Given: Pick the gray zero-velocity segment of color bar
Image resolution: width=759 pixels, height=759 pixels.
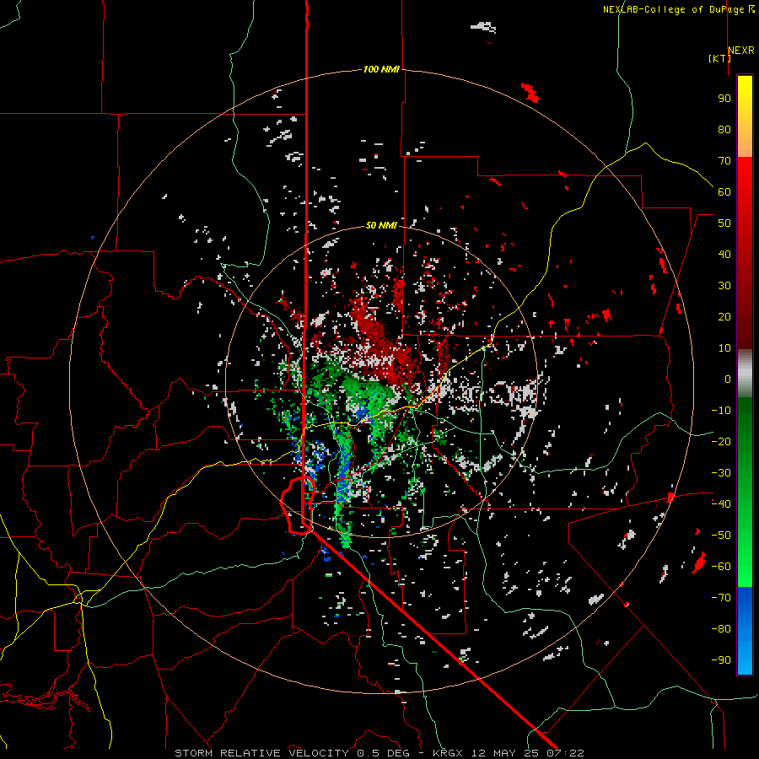Looking at the screenshot, I should click(745, 374).
